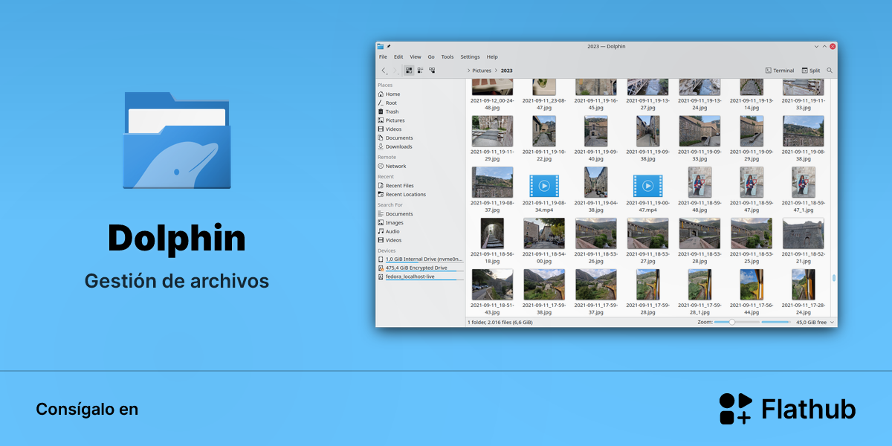Open Trash in the Places panel
892x446 pixels.
pos(420,111)
